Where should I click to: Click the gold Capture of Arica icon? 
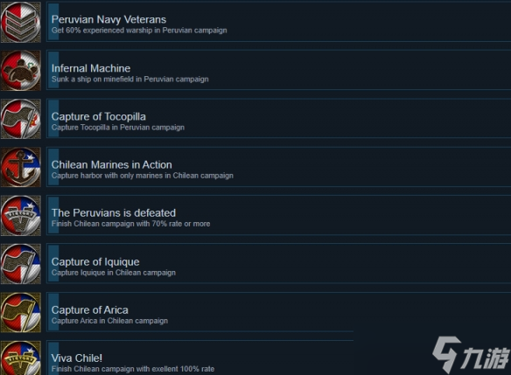[21, 313]
